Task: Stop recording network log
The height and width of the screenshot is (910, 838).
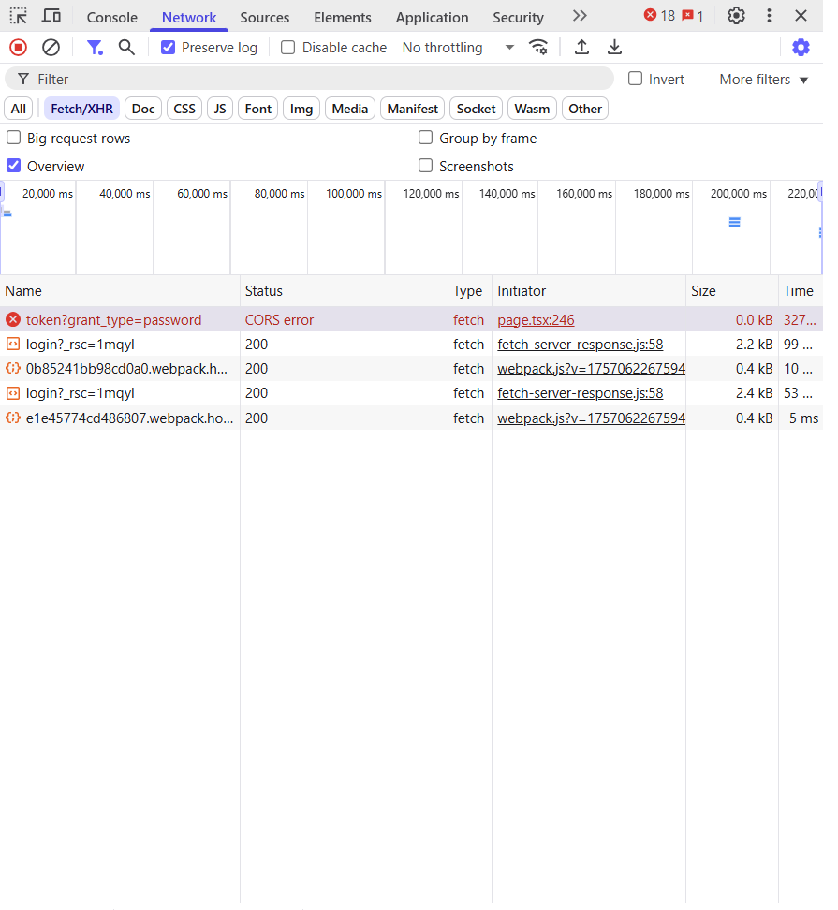Action: click(x=19, y=47)
